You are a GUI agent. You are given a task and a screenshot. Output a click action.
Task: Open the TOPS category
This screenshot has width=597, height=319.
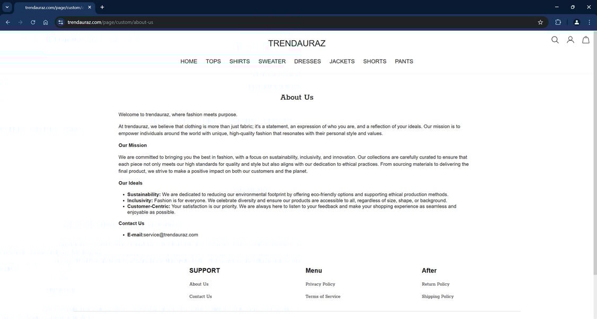click(213, 61)
